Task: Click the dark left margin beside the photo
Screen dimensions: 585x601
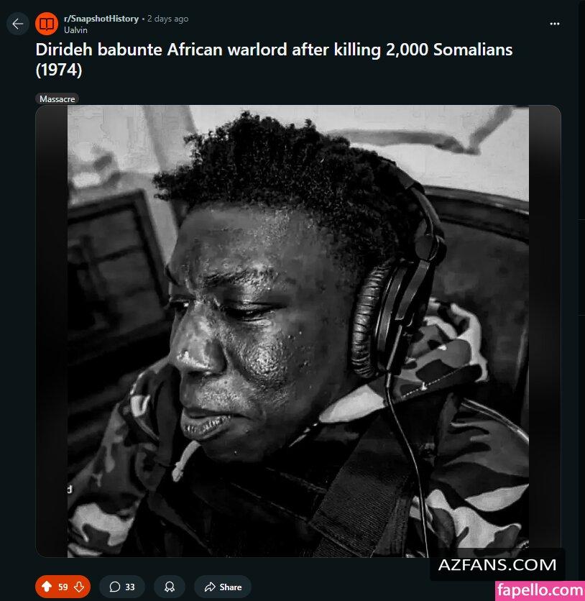Action: (52, 331)
